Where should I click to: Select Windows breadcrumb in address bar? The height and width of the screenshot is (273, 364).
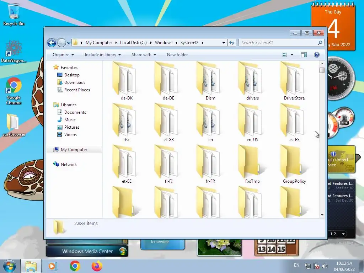[x=164, y=43]
